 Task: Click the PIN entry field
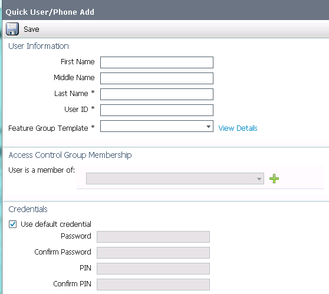[153, 269]
